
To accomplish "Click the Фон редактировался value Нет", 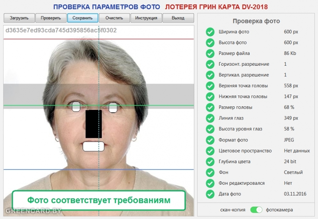I will [x=288, y=183].
